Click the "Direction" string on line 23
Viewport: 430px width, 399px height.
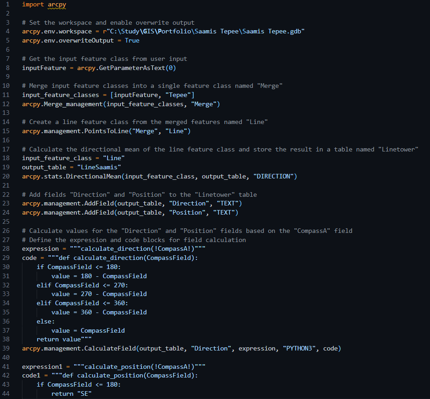coord(189,203)
